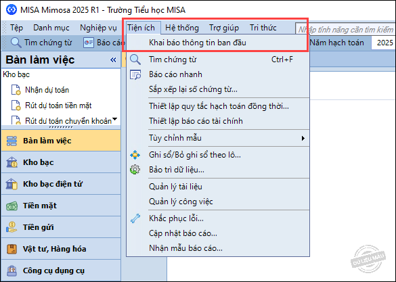396x282 pixels.
Task: Open Kho bạc điện tử module
Action: coord(61,184)
